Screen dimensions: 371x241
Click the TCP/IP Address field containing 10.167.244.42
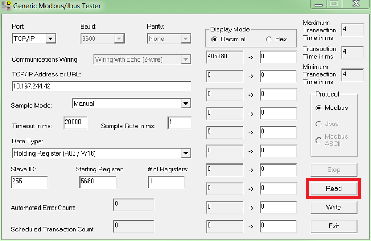coord(102,86)
